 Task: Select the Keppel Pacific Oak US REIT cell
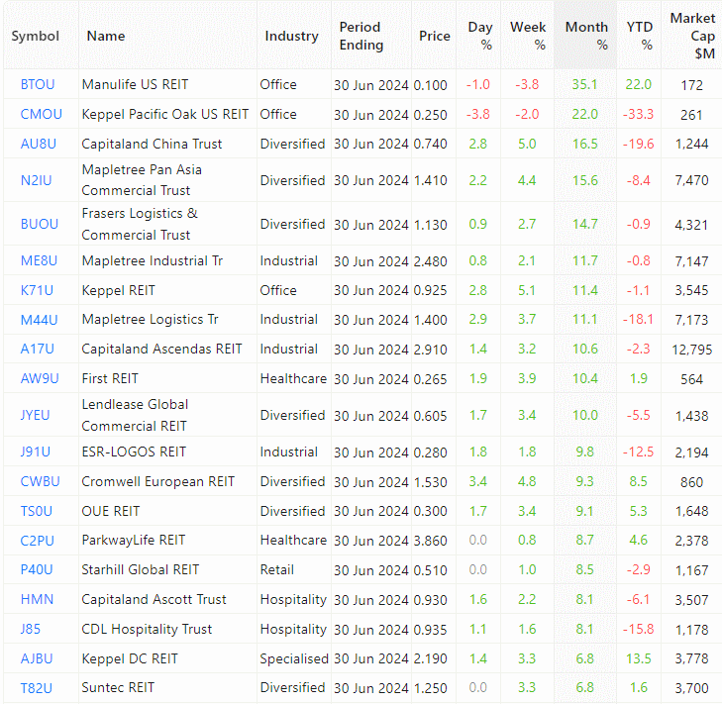pos(164,114)
